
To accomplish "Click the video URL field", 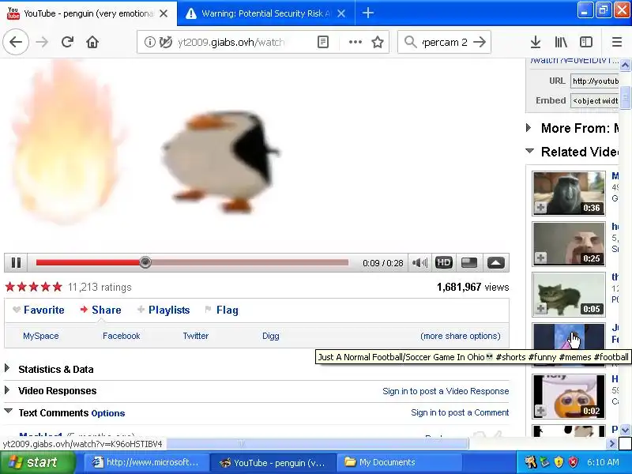I will click(595, 81).
